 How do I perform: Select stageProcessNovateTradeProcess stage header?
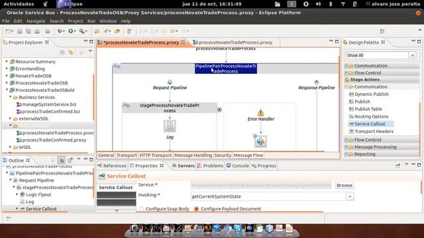170,108
